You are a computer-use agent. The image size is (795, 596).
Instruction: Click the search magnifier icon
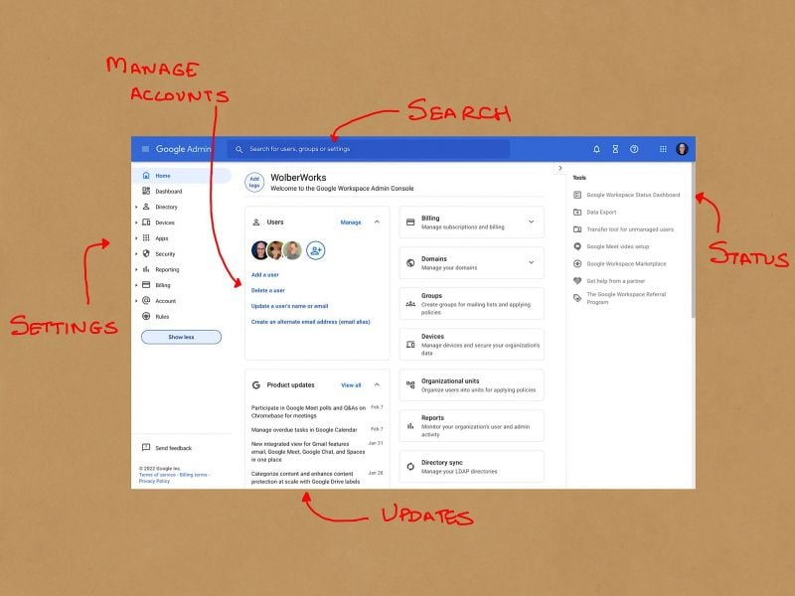238,149
